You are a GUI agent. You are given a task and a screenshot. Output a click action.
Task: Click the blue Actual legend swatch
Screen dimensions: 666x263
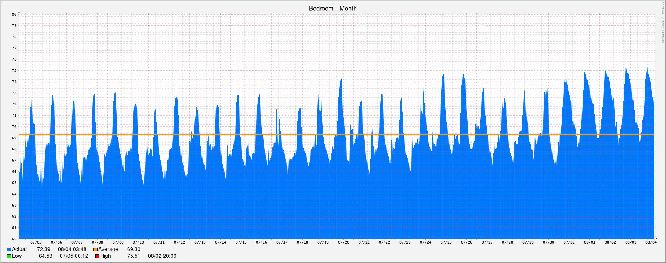click(9, 250)
